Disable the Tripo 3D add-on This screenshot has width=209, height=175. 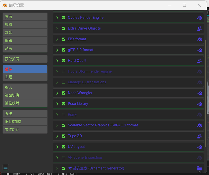[64, 136]
